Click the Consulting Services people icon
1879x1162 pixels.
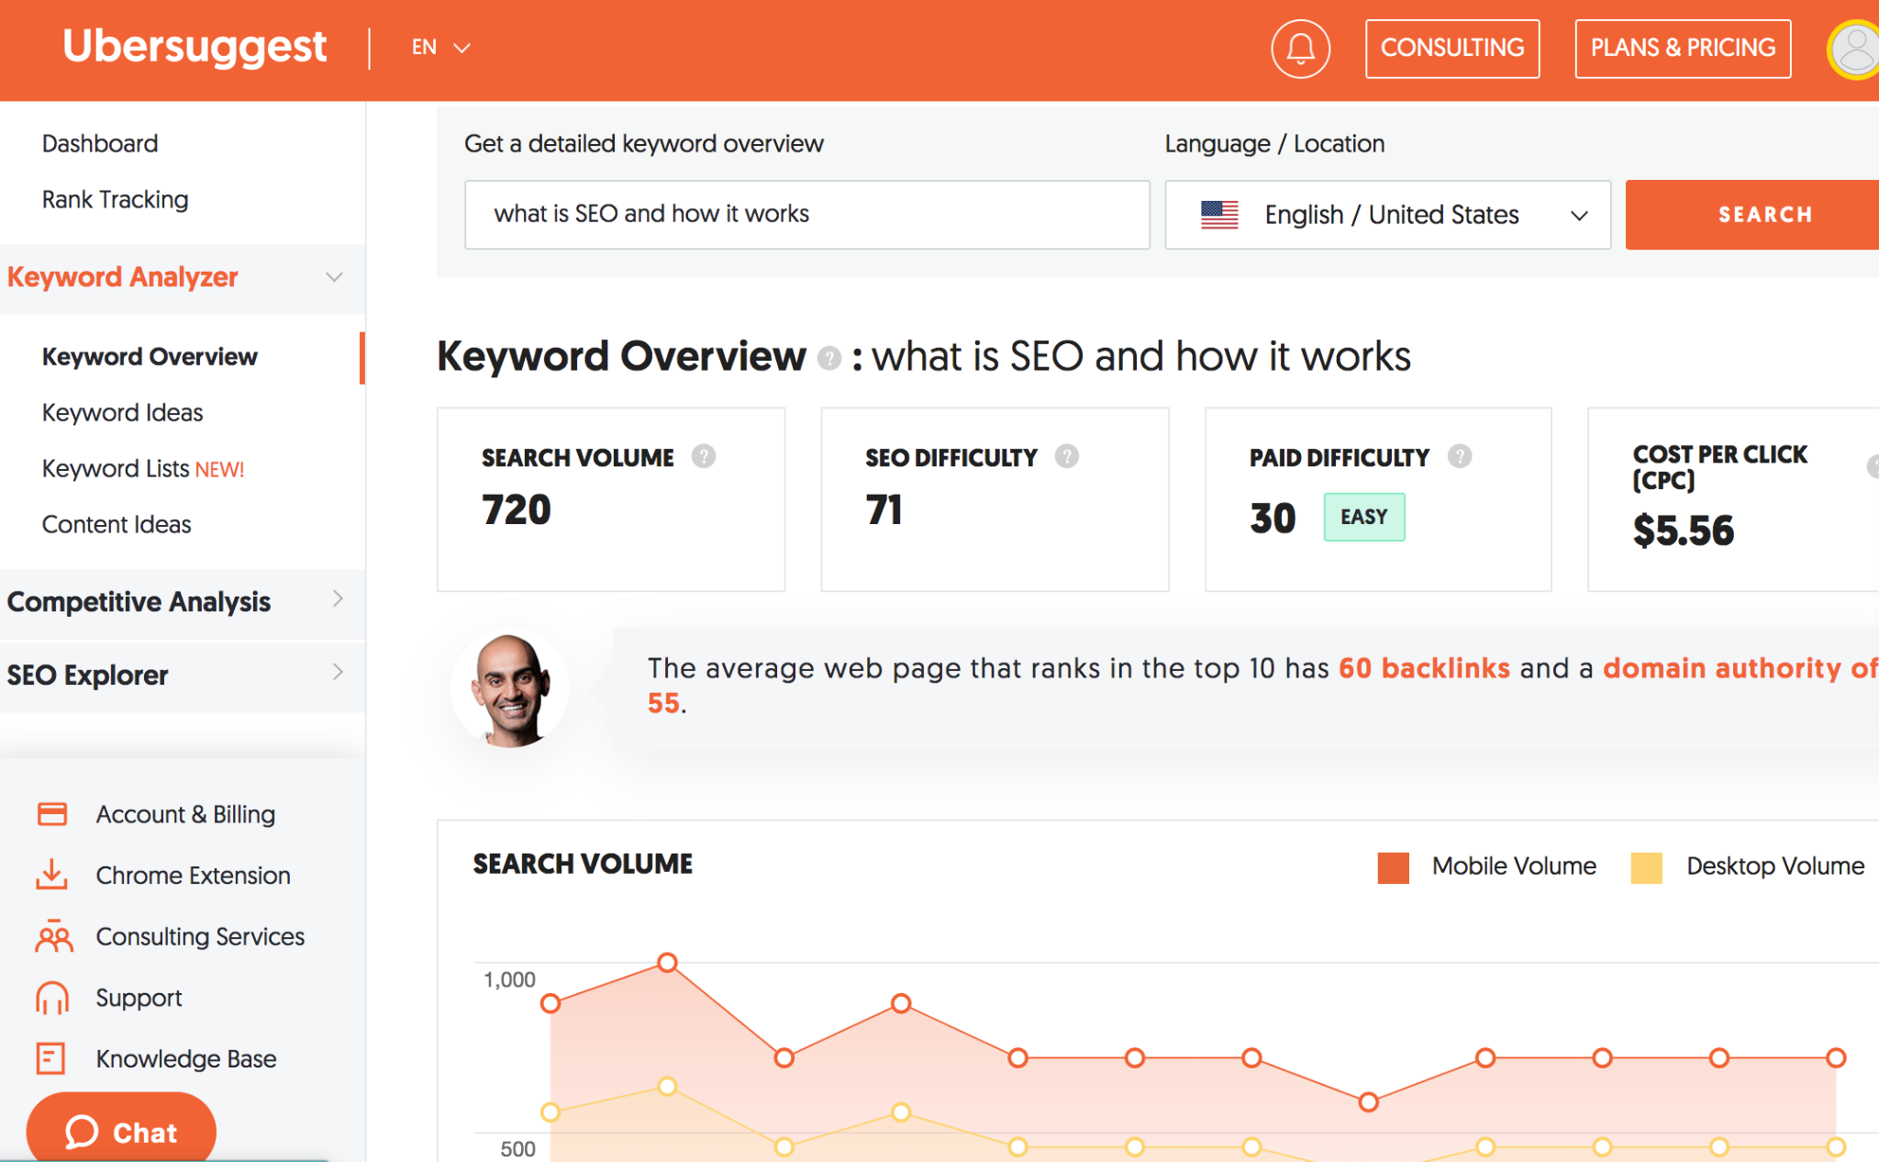coord(53,936)
